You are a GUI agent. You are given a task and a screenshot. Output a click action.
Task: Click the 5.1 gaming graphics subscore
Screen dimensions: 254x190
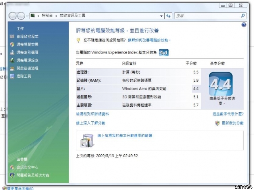point(196,97)
